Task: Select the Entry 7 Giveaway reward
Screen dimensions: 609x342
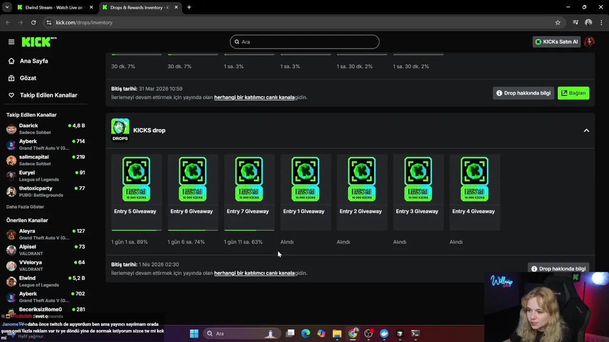Action: click(x=249, y=192)
